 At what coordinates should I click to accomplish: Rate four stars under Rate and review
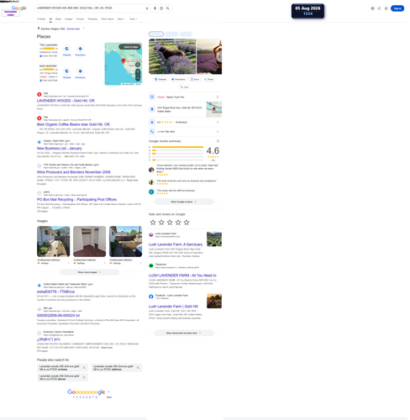[178, 223]
